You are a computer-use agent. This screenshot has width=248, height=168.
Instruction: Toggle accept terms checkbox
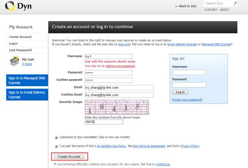point(56,147)
